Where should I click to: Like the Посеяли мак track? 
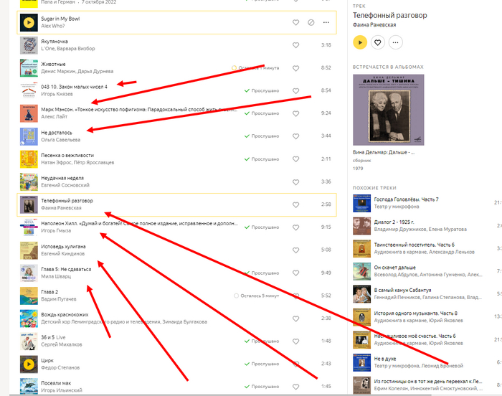tap(295, 387)
